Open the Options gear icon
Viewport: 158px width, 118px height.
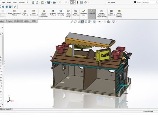pos(85,2)
